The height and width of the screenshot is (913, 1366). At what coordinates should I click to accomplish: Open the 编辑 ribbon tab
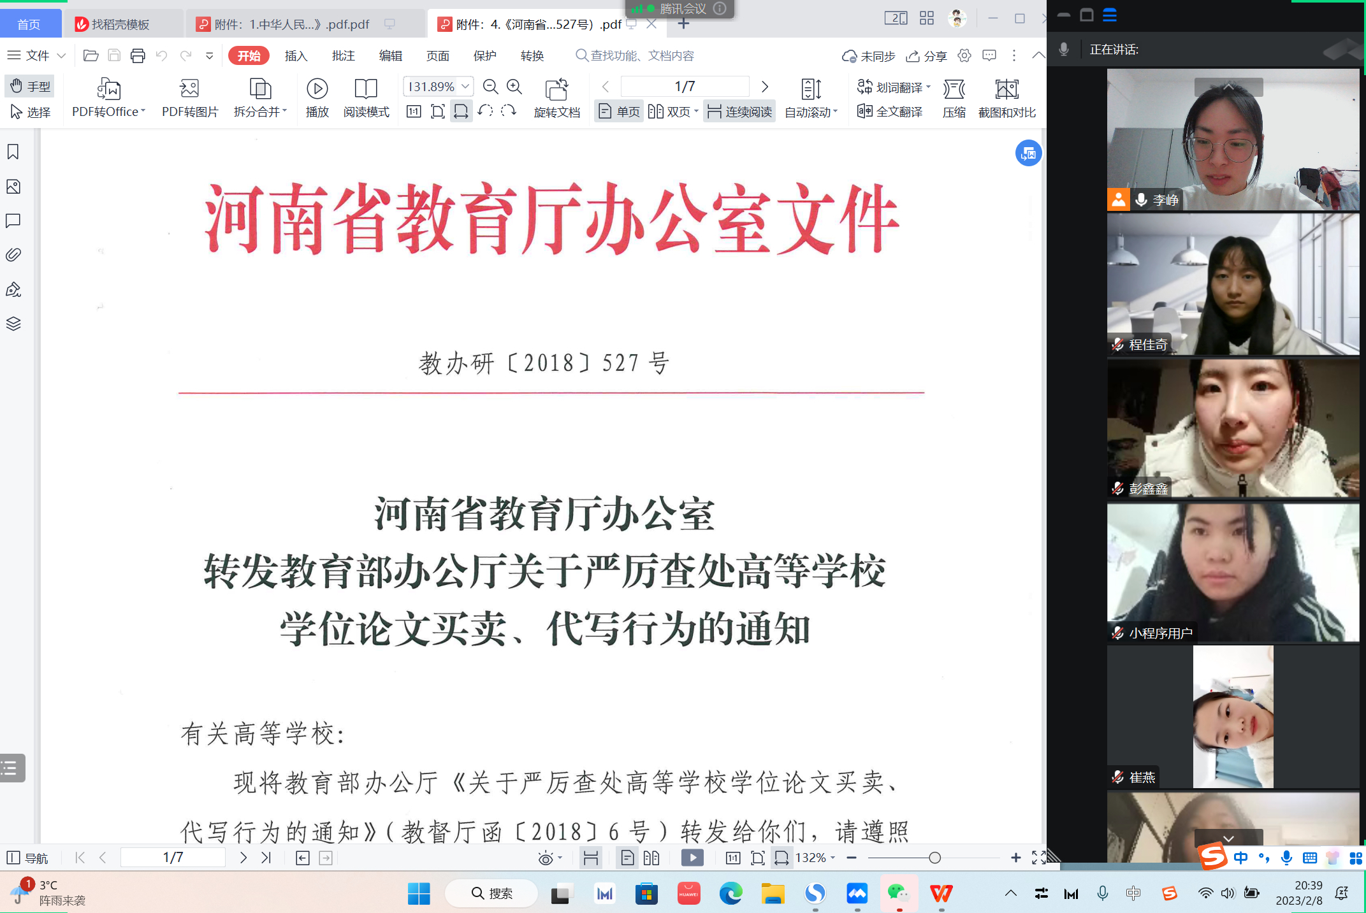coord(390,56)
